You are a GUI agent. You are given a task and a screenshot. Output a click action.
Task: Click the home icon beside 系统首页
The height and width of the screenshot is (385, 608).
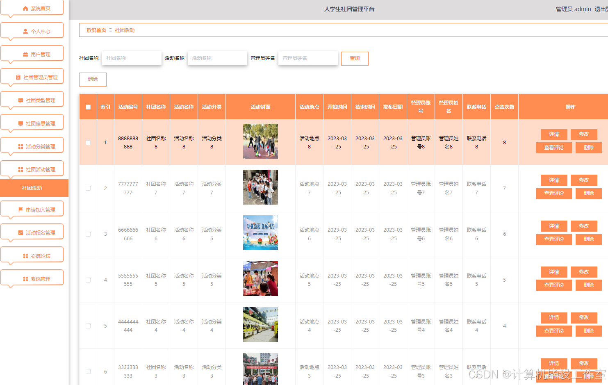25,9
